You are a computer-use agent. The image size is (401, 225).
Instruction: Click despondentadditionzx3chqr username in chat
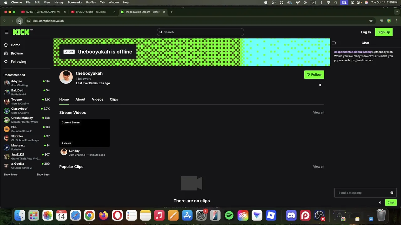(x=353, y=52)
